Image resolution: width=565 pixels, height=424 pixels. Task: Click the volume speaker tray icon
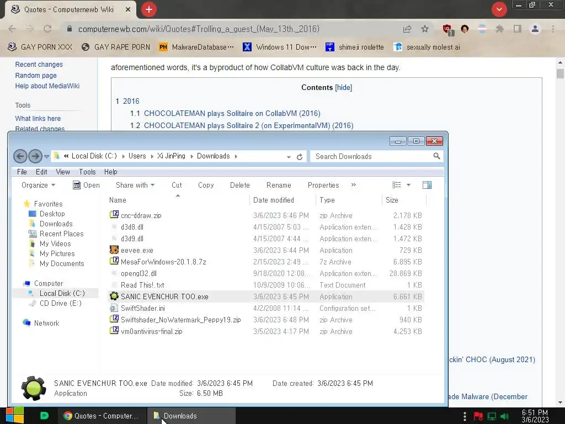(505, 416)
